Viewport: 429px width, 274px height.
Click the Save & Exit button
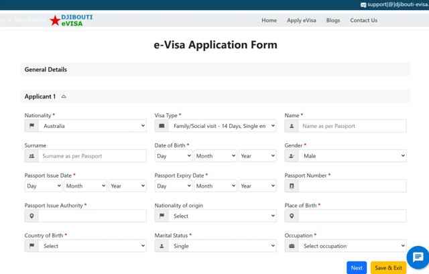point(388,267)
